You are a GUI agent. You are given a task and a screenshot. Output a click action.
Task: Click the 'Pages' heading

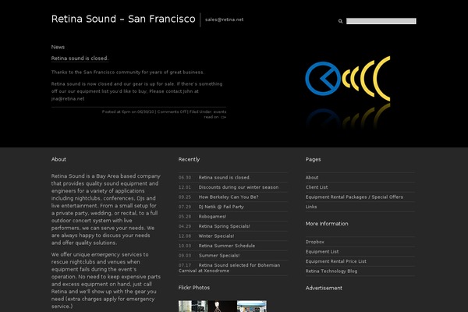click(x=313, y=159)
